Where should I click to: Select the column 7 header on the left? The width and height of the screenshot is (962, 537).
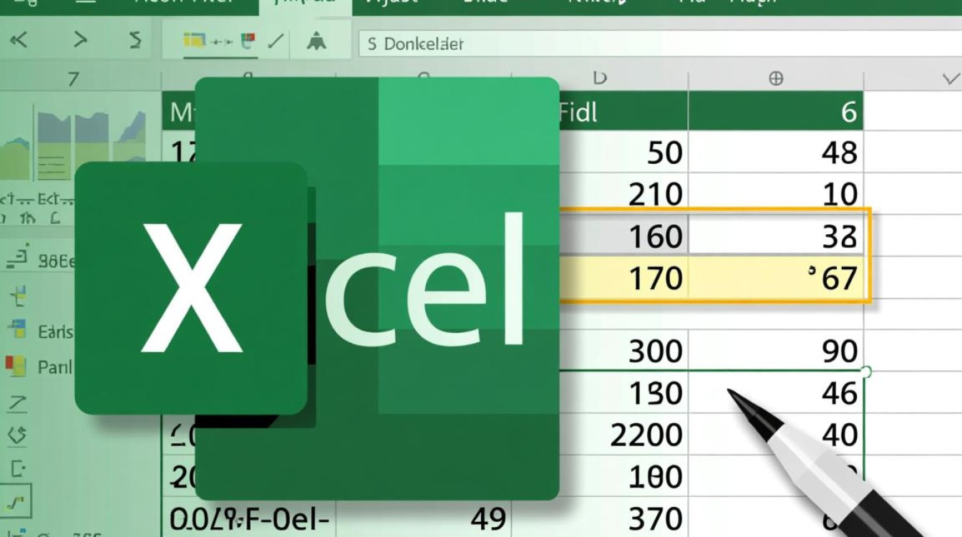pos(72,78)
